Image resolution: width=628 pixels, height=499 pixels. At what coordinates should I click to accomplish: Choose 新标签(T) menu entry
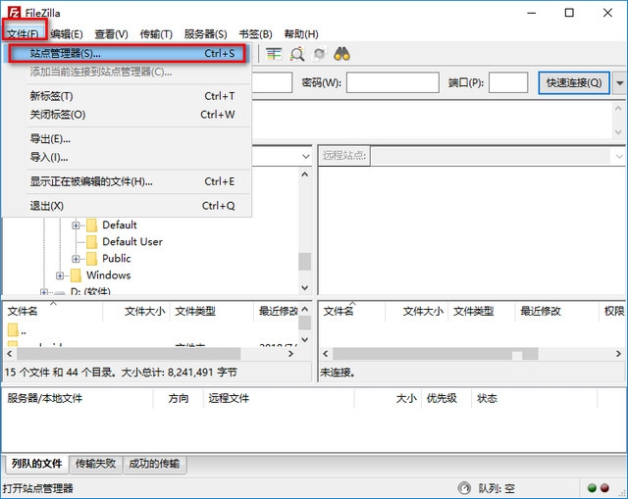point(127,96)
